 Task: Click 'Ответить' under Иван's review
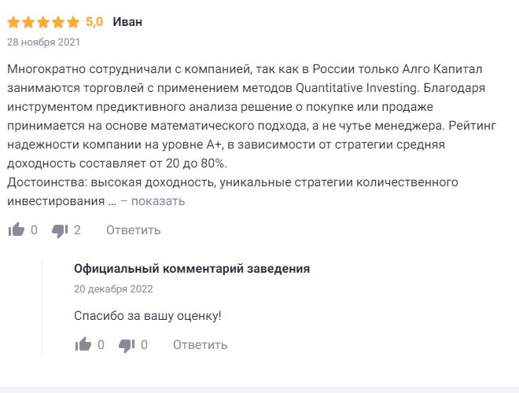[133, 230]
